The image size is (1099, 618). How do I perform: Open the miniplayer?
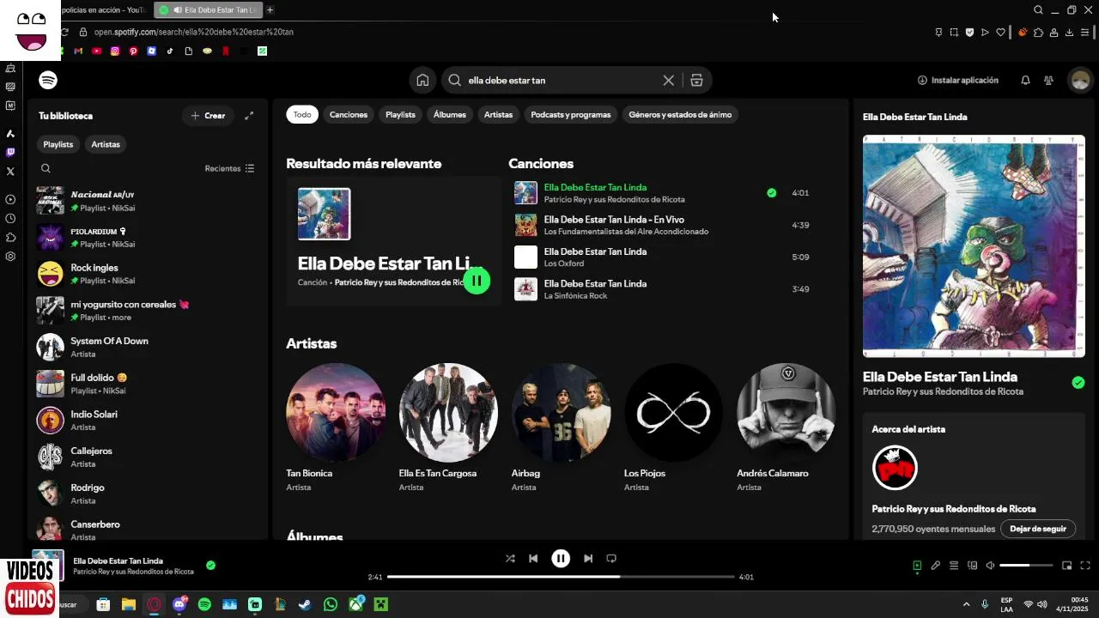[x=1067, y=566]
